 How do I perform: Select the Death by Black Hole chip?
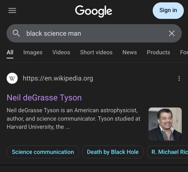click(113, 152)
